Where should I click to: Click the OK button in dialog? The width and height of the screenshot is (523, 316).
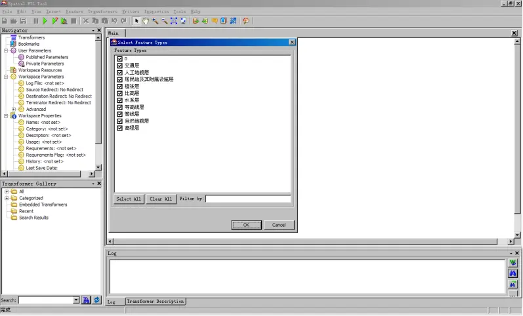[x=246, y=225]
